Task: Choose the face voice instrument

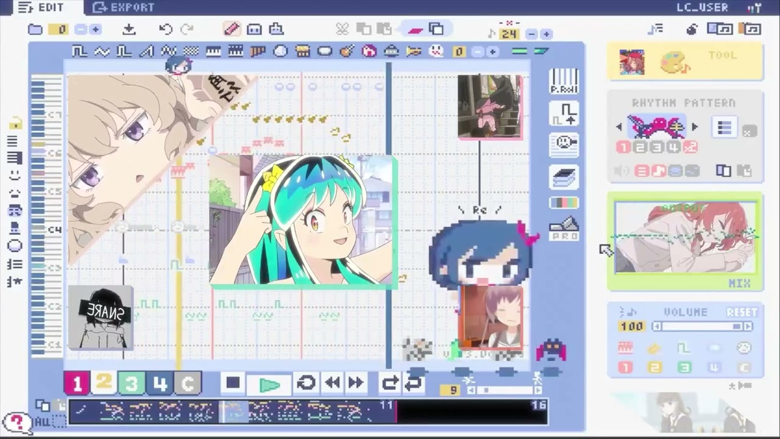Action: pyautogui.click(x=436, y=51)
